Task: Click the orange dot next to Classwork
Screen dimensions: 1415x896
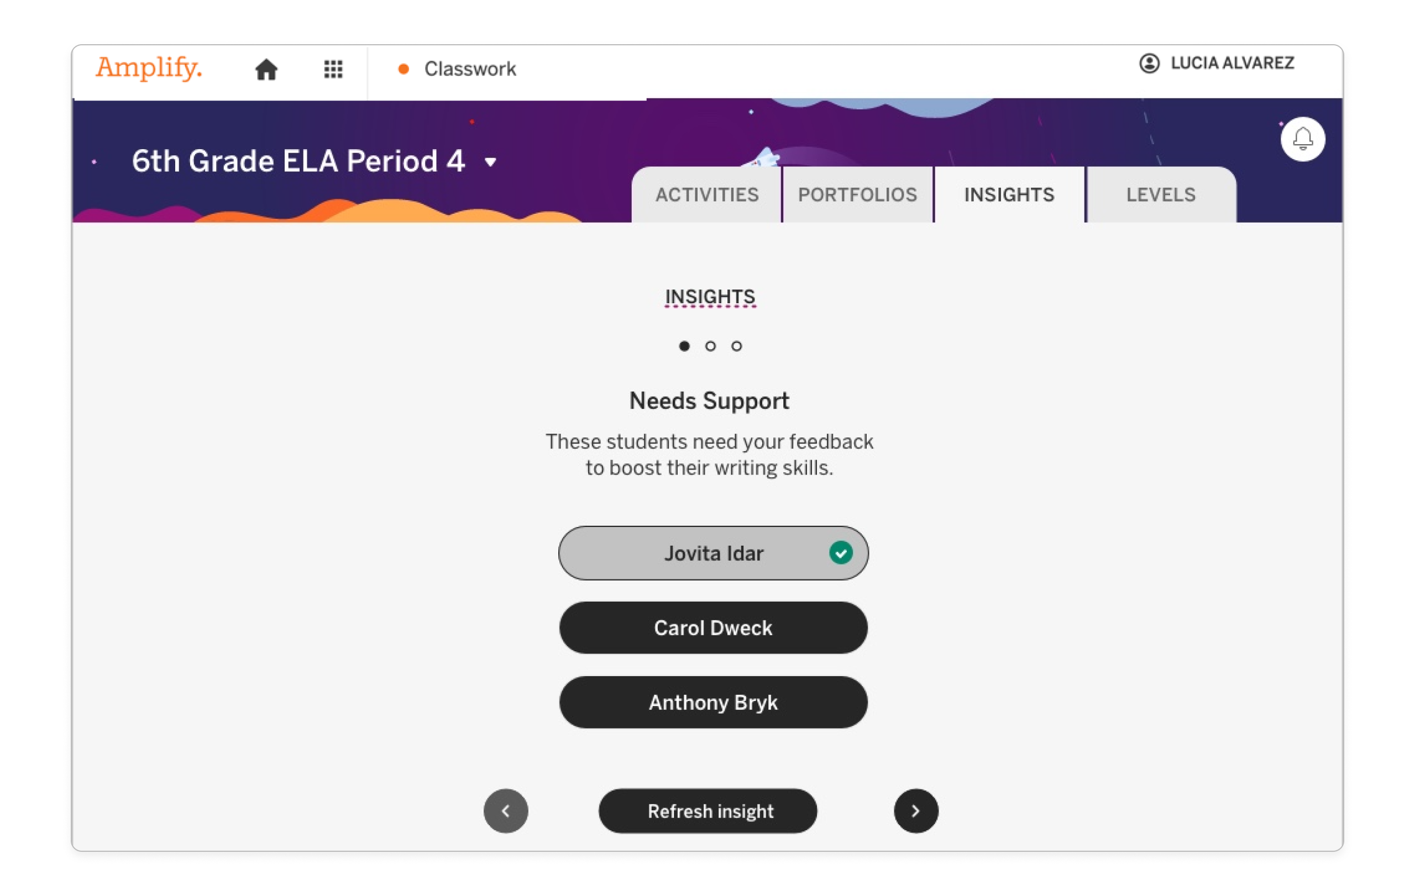Action: click(x=402, y=69)
